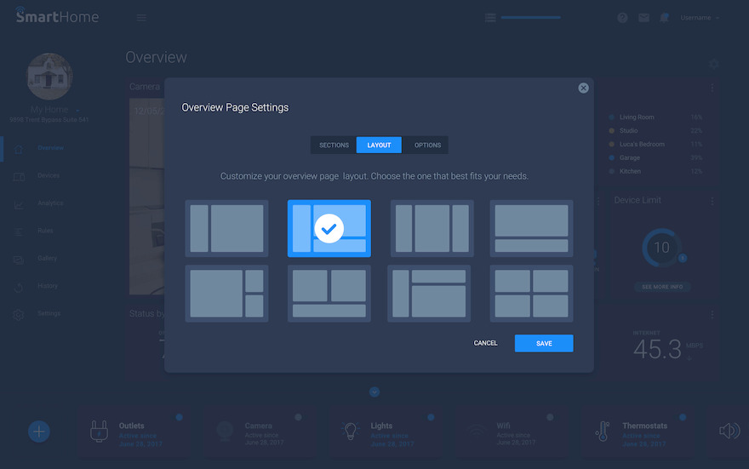This screenshot has width=749, height=469.
Task: Toggle the Thermostats status dot
Action: (x=683, y=417)
